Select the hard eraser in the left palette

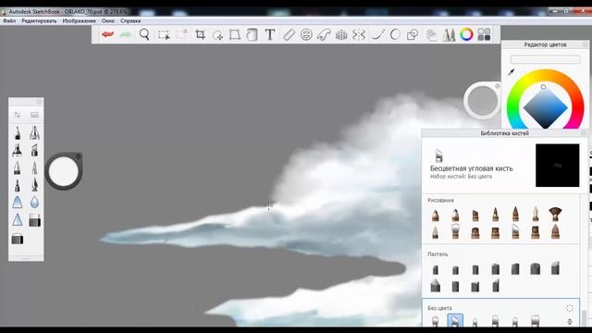[x=34, y=220]
